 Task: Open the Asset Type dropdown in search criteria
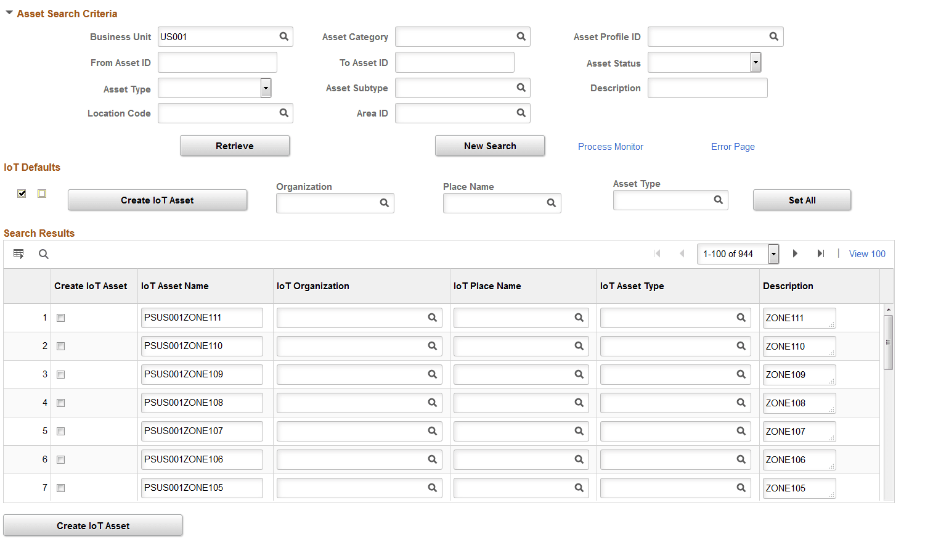pyautogui.click(x=266, y=88)
